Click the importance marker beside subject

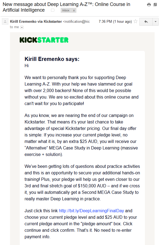[53, 10]
